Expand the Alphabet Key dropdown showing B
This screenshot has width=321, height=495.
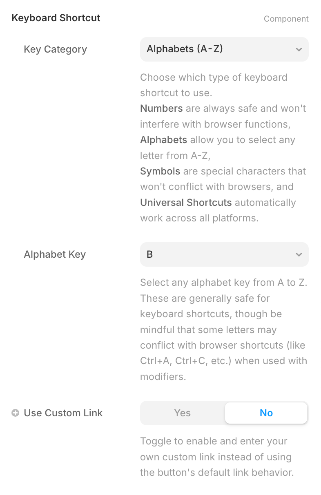pos(224,254)
